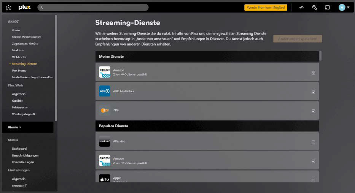Image resolution: width=355 pixels, height=193 pixels.
Task: Click the Populäre Dienste header
Action: tap(207, 126)
